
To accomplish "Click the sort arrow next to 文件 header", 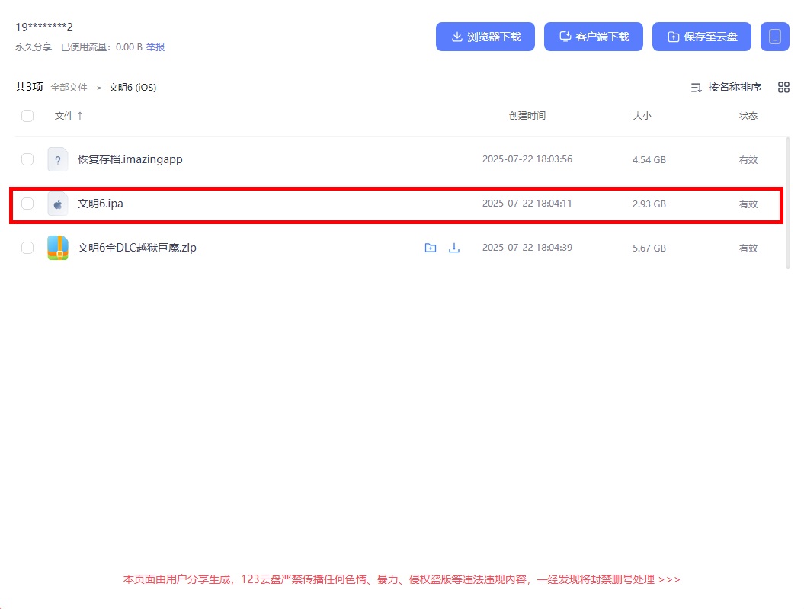I will pyautogui.click(x=80, y=116).
